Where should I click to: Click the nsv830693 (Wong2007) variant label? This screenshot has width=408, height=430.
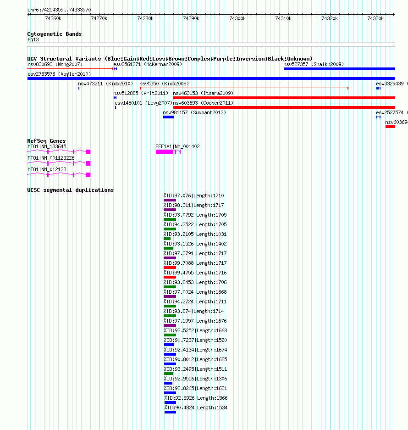tap(55, 64)
